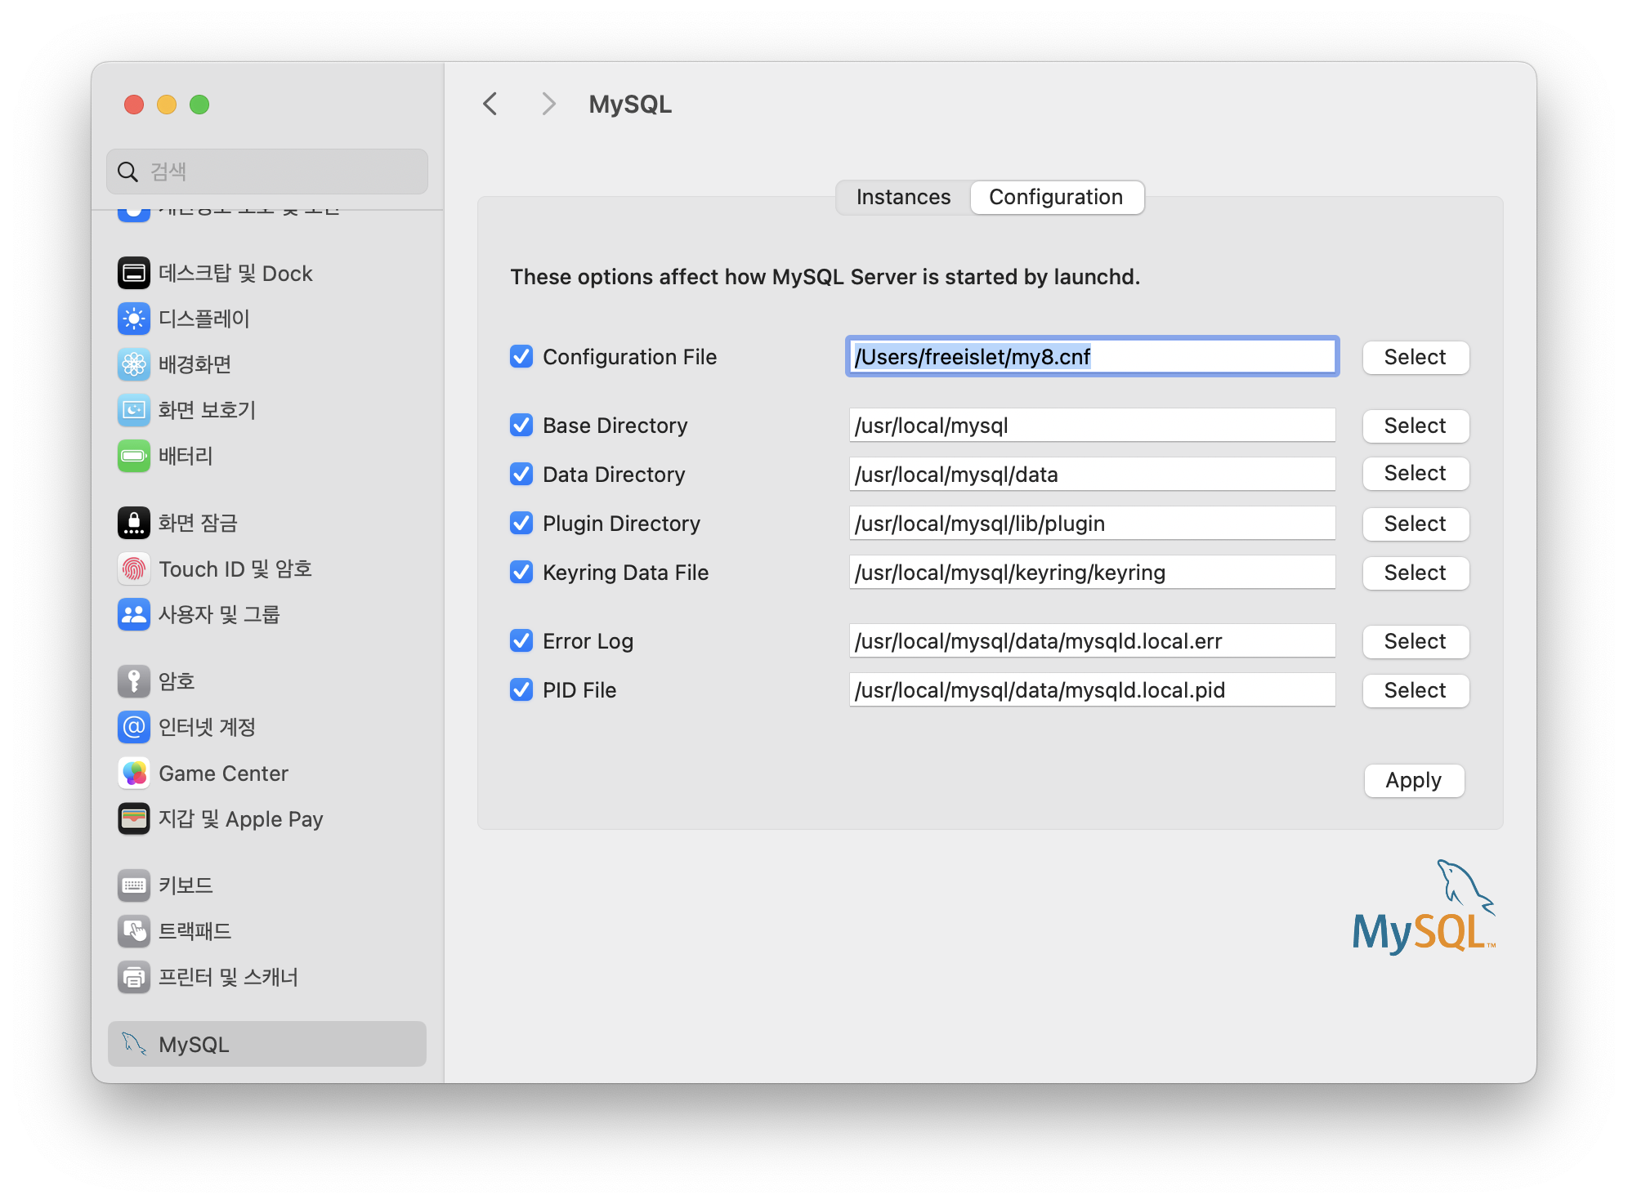This screenshot has height=1204, width=1628.
Task: Open the 사용자 및 그룹 users icon
Action: coord(134,614)
